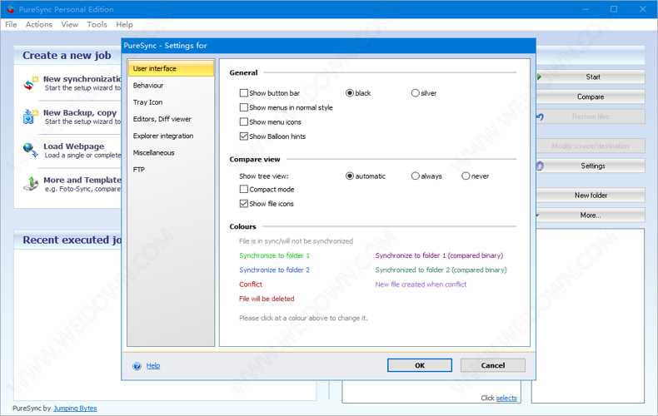
Task: Click the green play icon beside Start
Action: (539, 77)
